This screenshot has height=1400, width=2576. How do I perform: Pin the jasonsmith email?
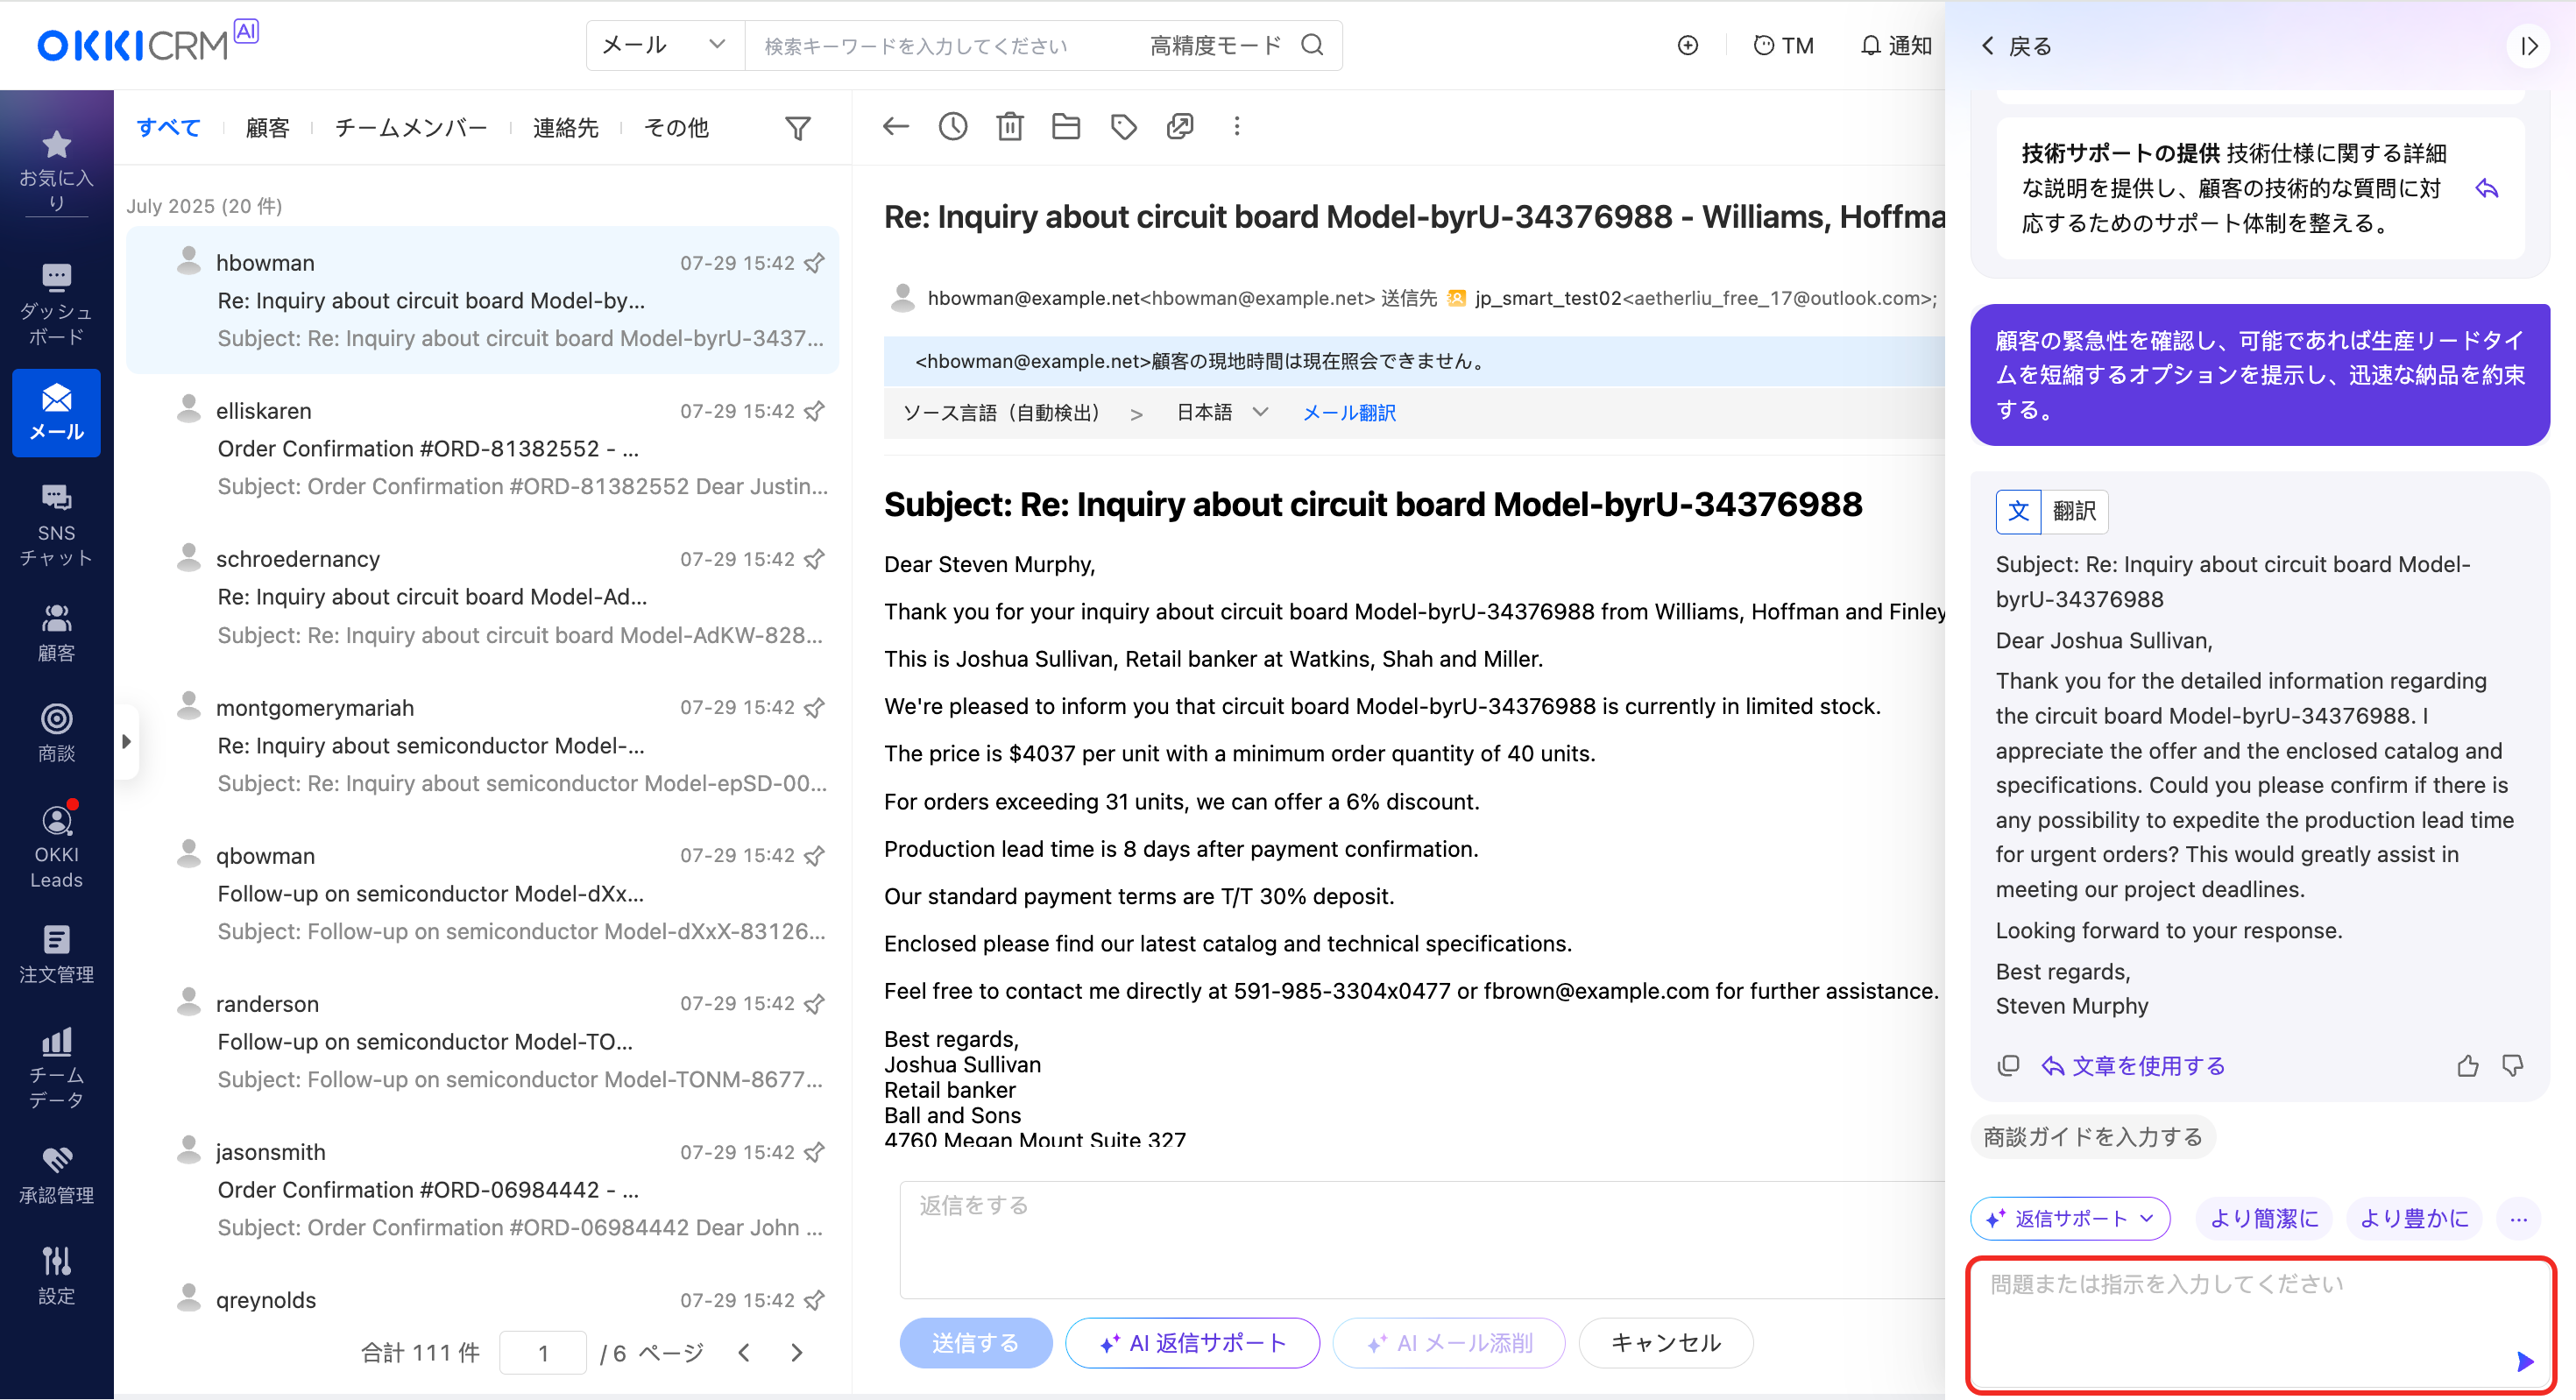pyautogui.click(x=815, y=1152)
